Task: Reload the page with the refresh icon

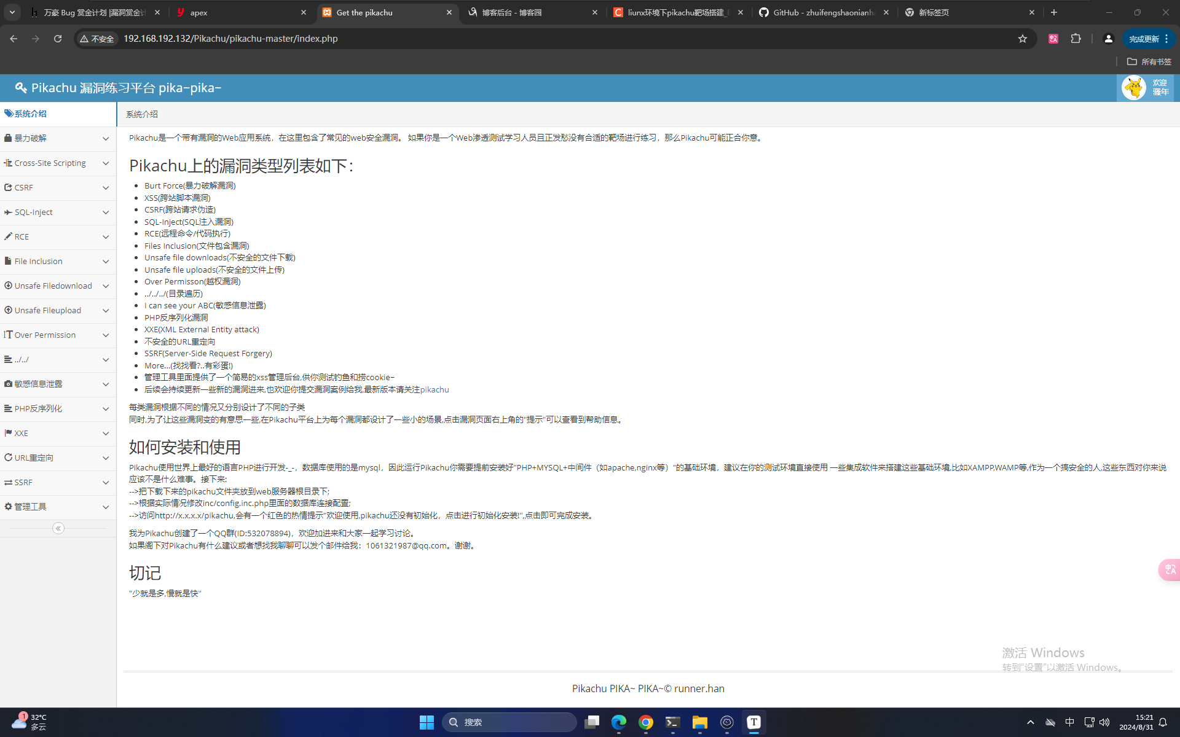Action: (58, 39)
